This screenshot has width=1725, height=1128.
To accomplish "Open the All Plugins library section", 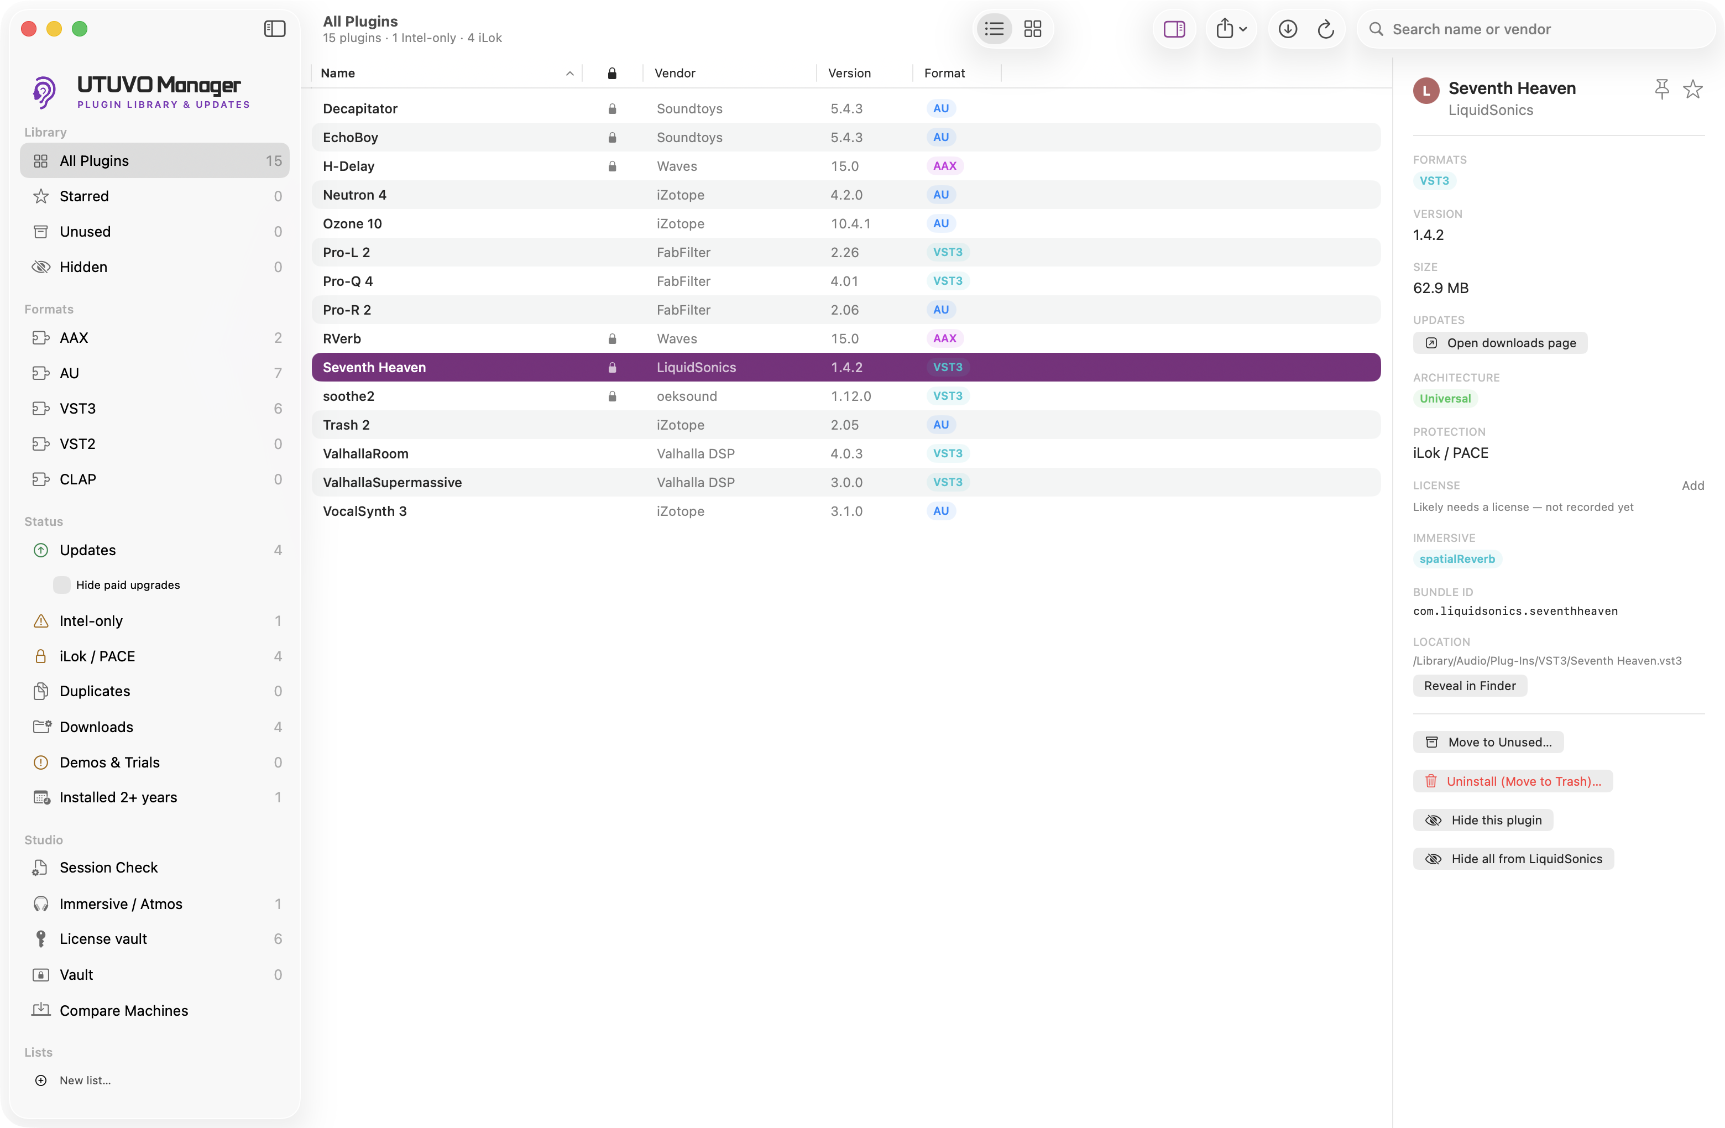I will click(x=154, y=161).
